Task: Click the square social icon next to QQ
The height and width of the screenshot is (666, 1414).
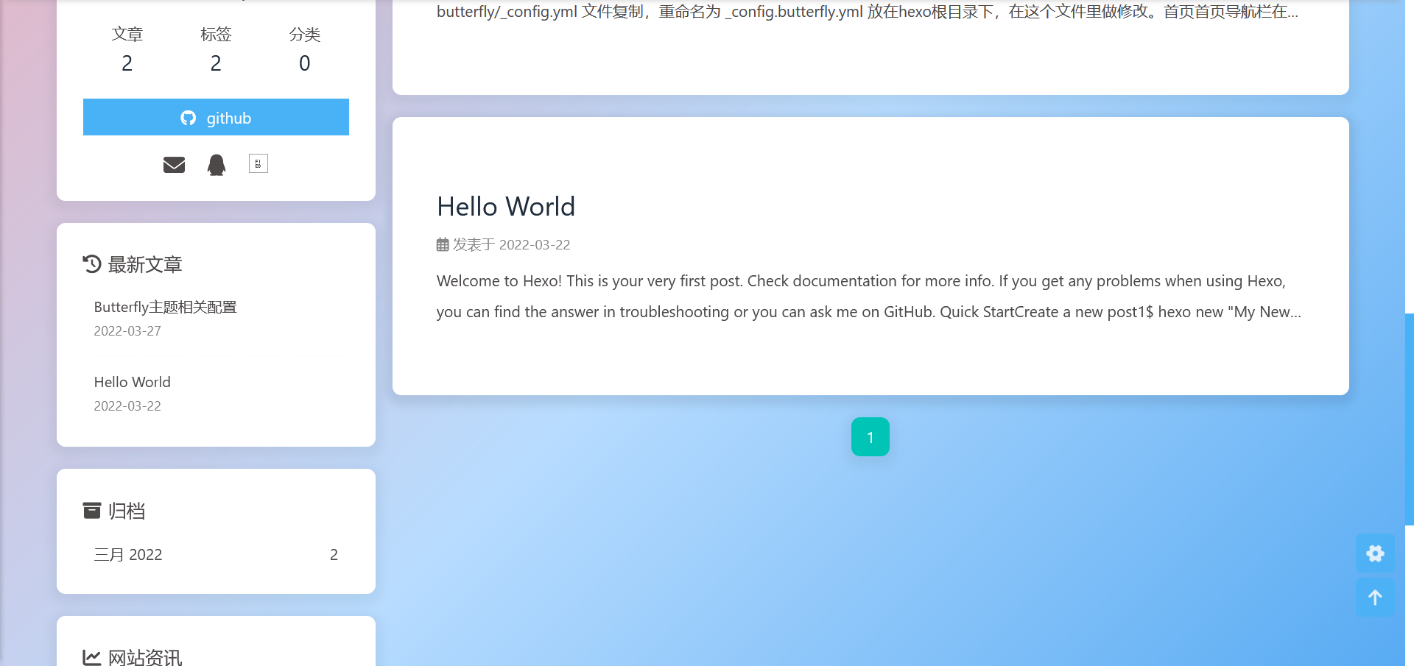Action: [258, 163]
